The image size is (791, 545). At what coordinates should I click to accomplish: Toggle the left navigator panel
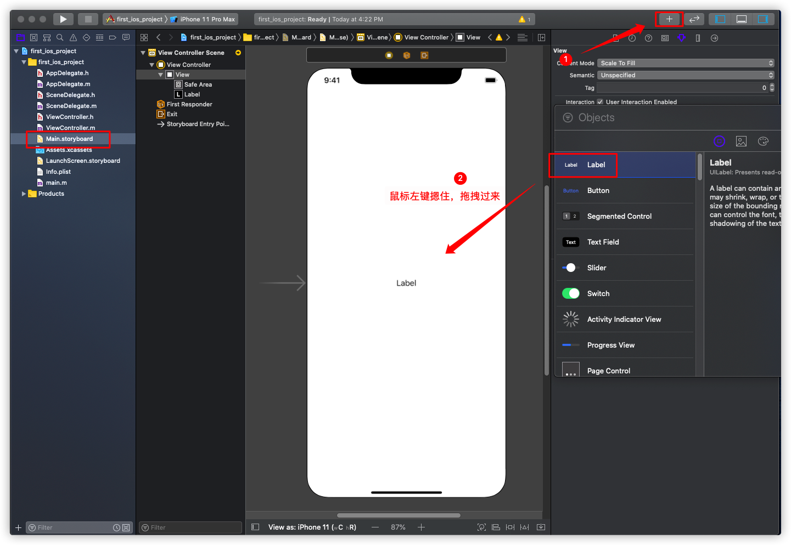[x=720, y=19]
